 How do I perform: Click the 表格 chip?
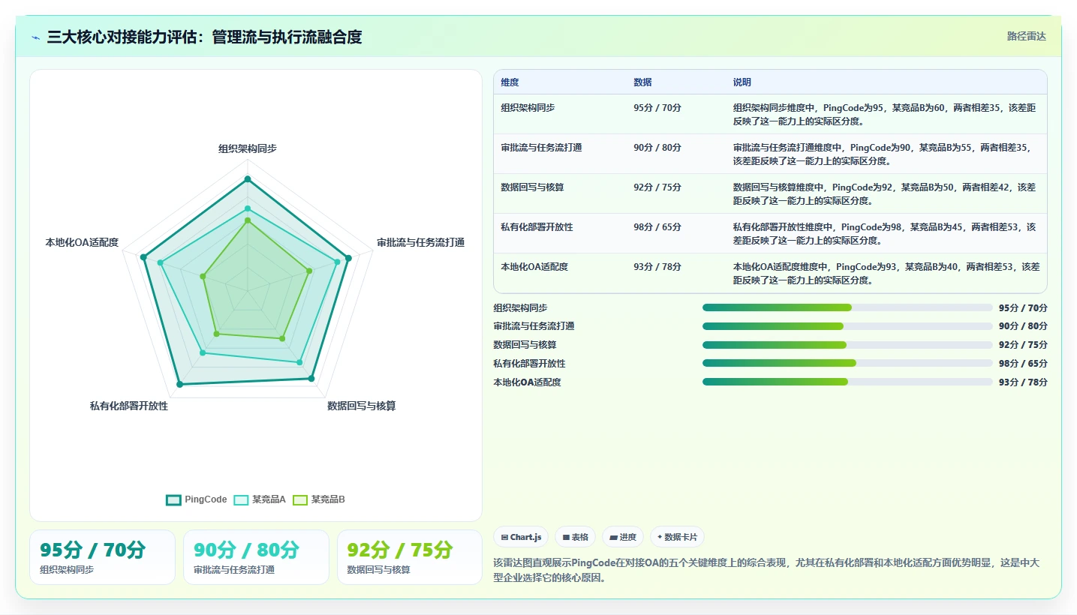[575, 537]
